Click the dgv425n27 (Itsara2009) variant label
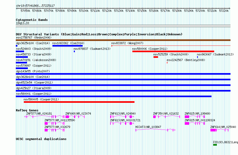The width and height of the screenshot is (238, 155). click(34, 88)
